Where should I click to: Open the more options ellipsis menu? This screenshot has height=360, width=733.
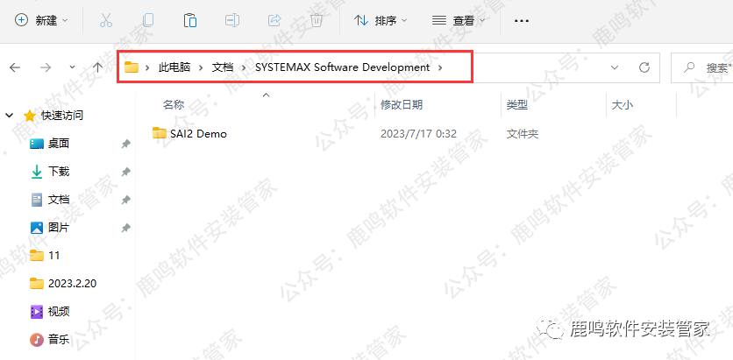[x=521, y=19]
